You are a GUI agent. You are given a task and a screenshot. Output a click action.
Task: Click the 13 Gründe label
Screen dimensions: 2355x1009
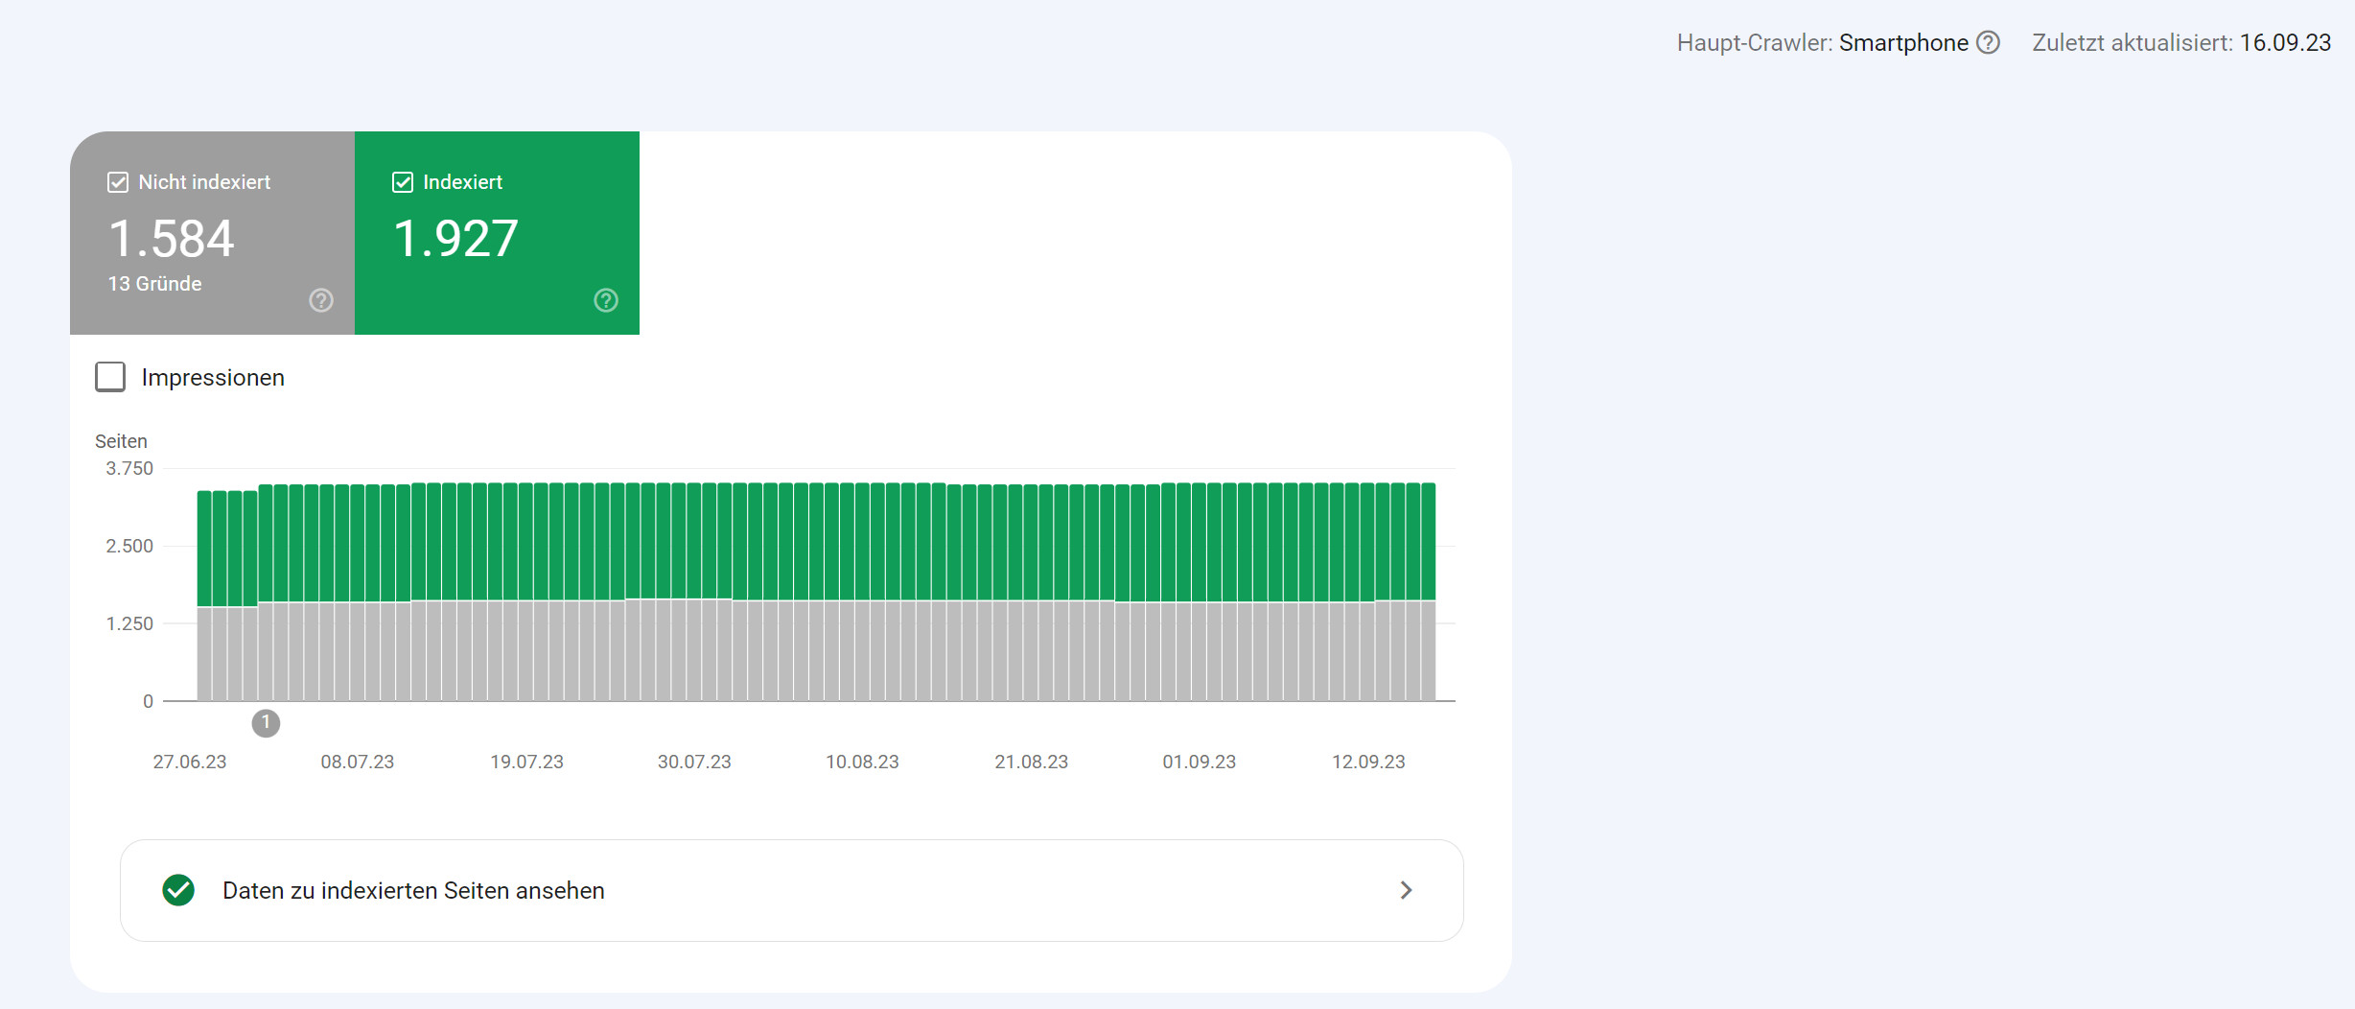click(153, 284)
